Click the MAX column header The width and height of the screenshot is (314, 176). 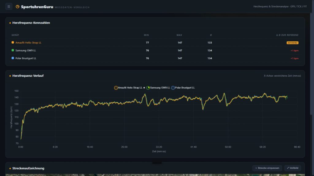point(179,35)
